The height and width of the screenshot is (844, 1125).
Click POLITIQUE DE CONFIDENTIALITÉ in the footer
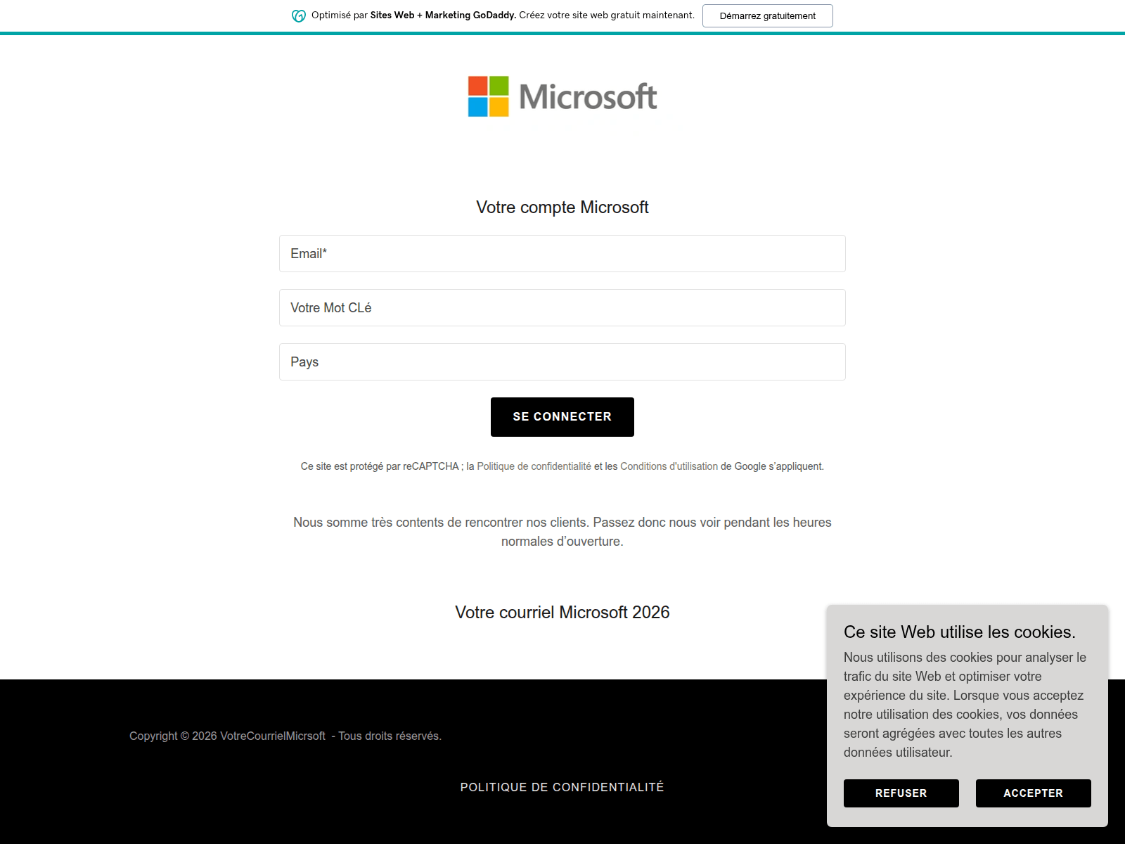[562, 787]
